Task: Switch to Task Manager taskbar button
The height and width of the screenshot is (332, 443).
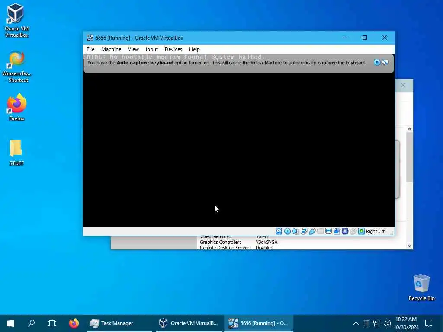Action: coord(119,323)
